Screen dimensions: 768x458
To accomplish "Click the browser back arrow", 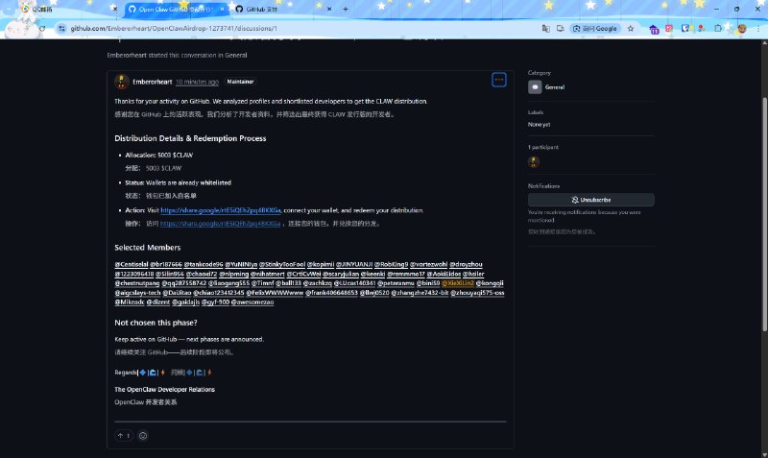I will (x=11, y=29).
